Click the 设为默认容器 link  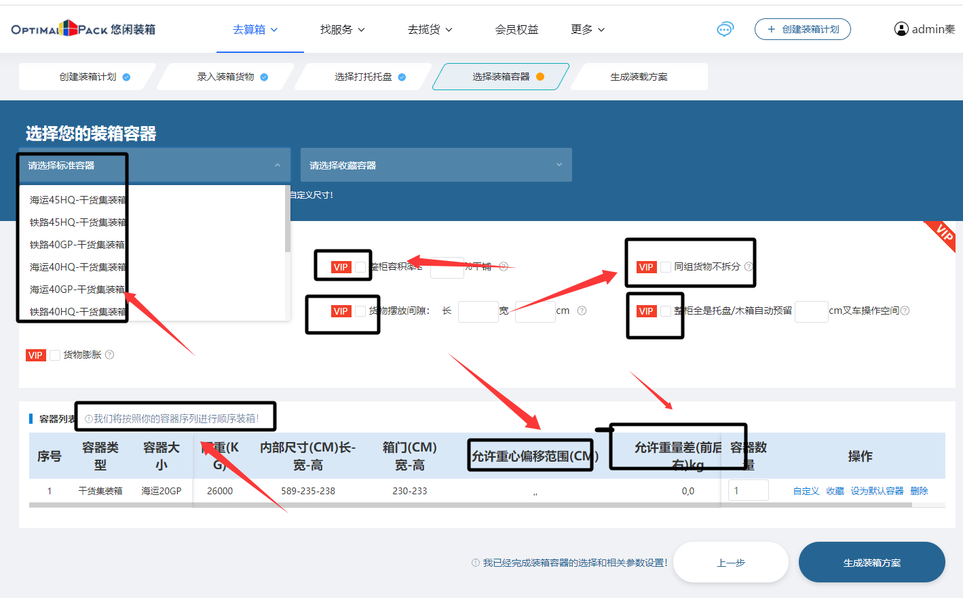877,491
